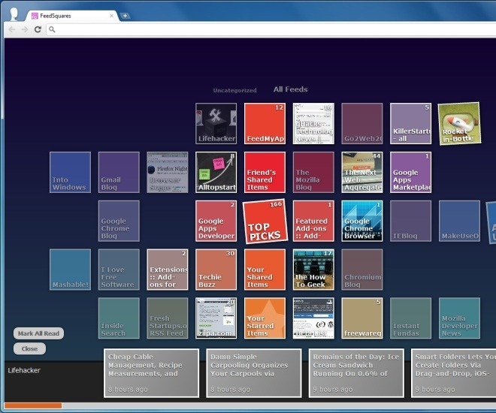496x413 pixels.
Task: Close the FeedSquares tab
Action: (112, 16)
